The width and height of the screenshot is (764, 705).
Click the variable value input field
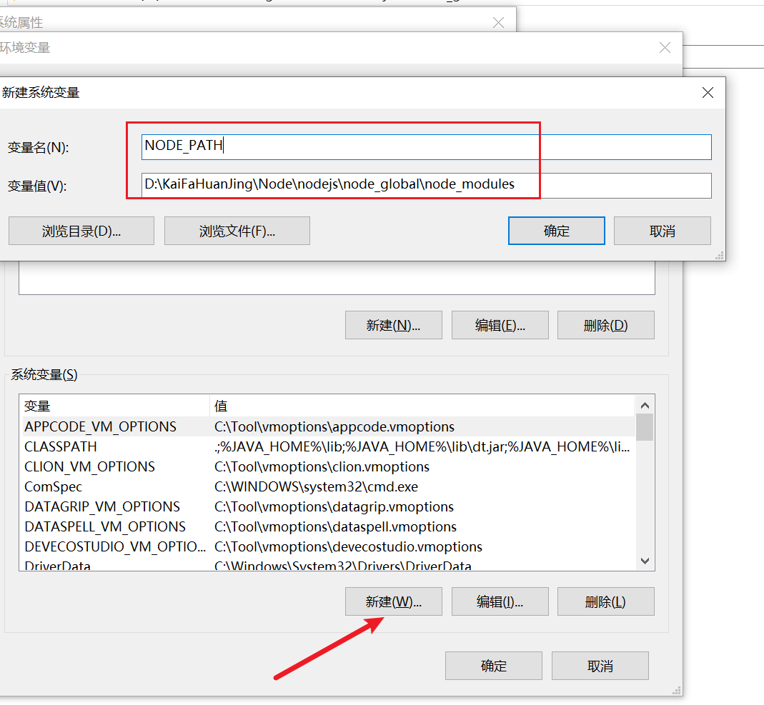(x=427, y=186)
